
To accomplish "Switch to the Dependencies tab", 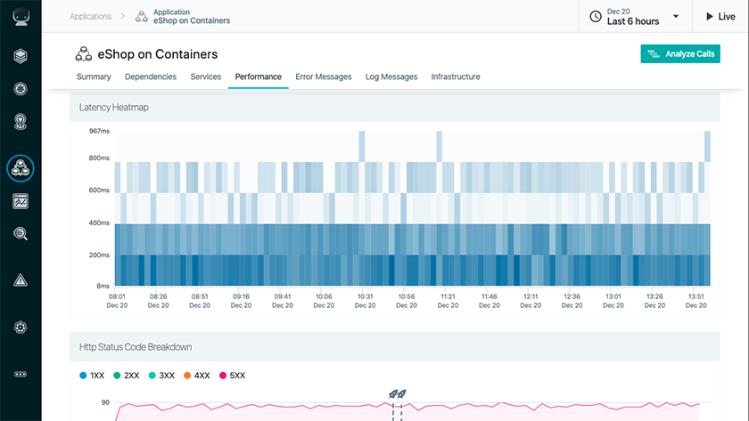I will point(151,77).
